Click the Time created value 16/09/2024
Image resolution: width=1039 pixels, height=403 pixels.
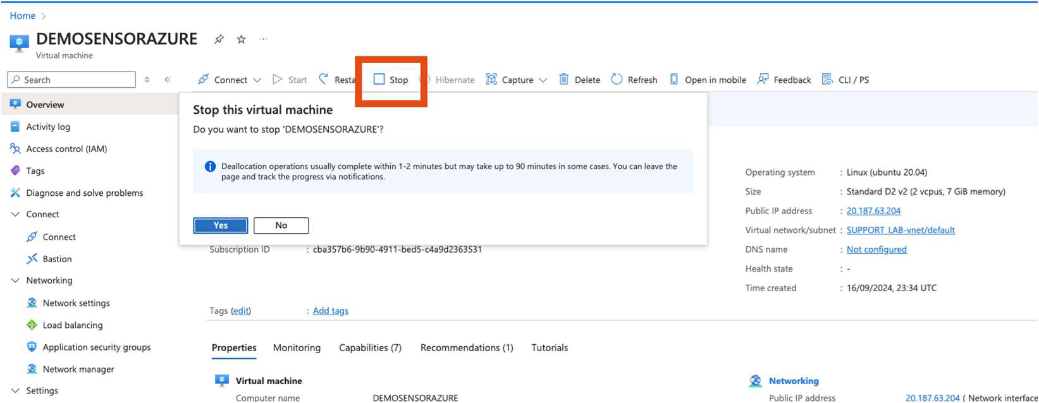click(892, 288)
